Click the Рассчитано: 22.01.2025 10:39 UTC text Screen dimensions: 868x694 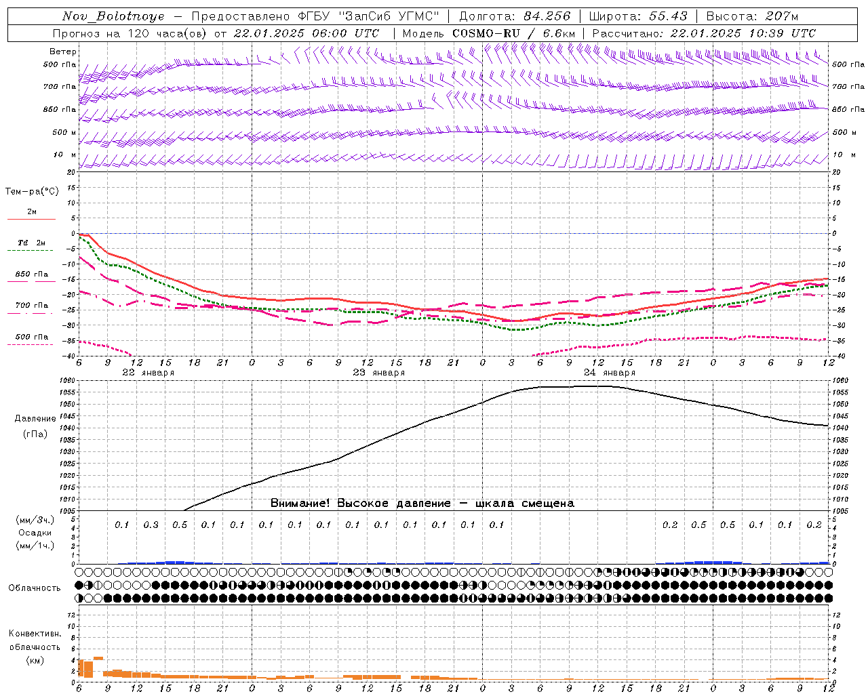tap(704, 33)
